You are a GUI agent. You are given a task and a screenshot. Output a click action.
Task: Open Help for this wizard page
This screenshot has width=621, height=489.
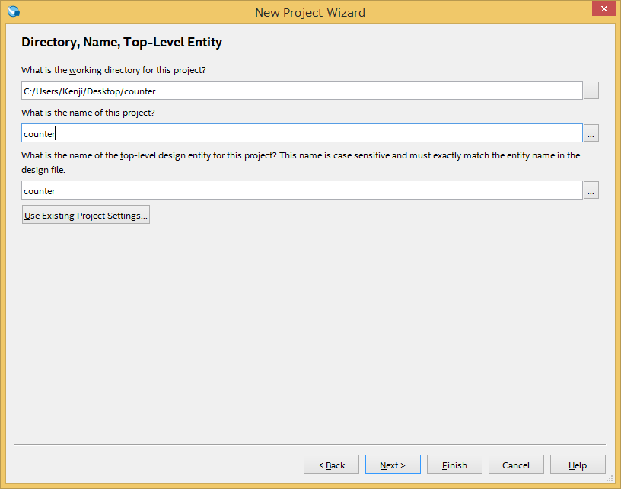(x=578, y=465)
